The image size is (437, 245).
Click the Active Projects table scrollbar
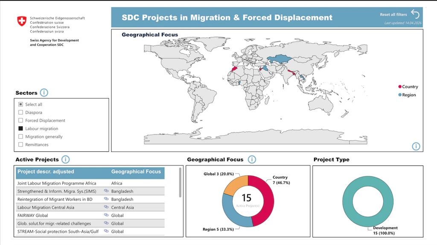click(180, 182)
